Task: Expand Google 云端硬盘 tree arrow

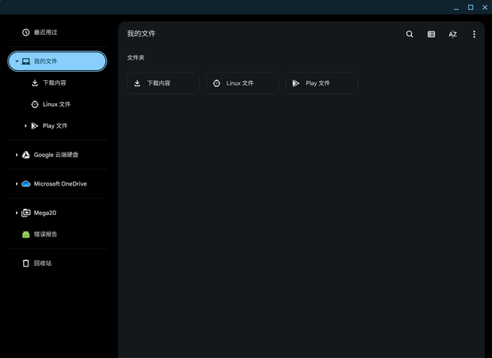Action: pos(17,155)
